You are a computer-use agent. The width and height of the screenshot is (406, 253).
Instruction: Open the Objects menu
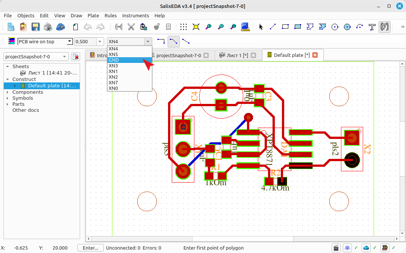26,15
